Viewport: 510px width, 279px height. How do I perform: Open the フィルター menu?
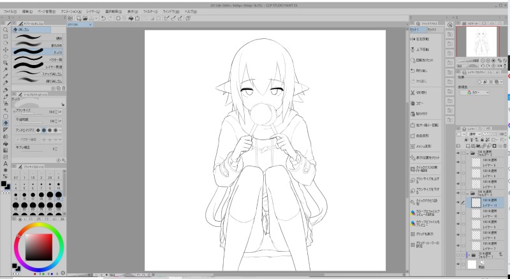(x=150, y=11)
